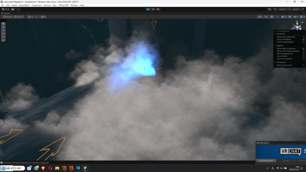306x172 pixels.
Task: Open the Pivot handle position dropdown
Action: pyautogui.click(x=7, y=17)
